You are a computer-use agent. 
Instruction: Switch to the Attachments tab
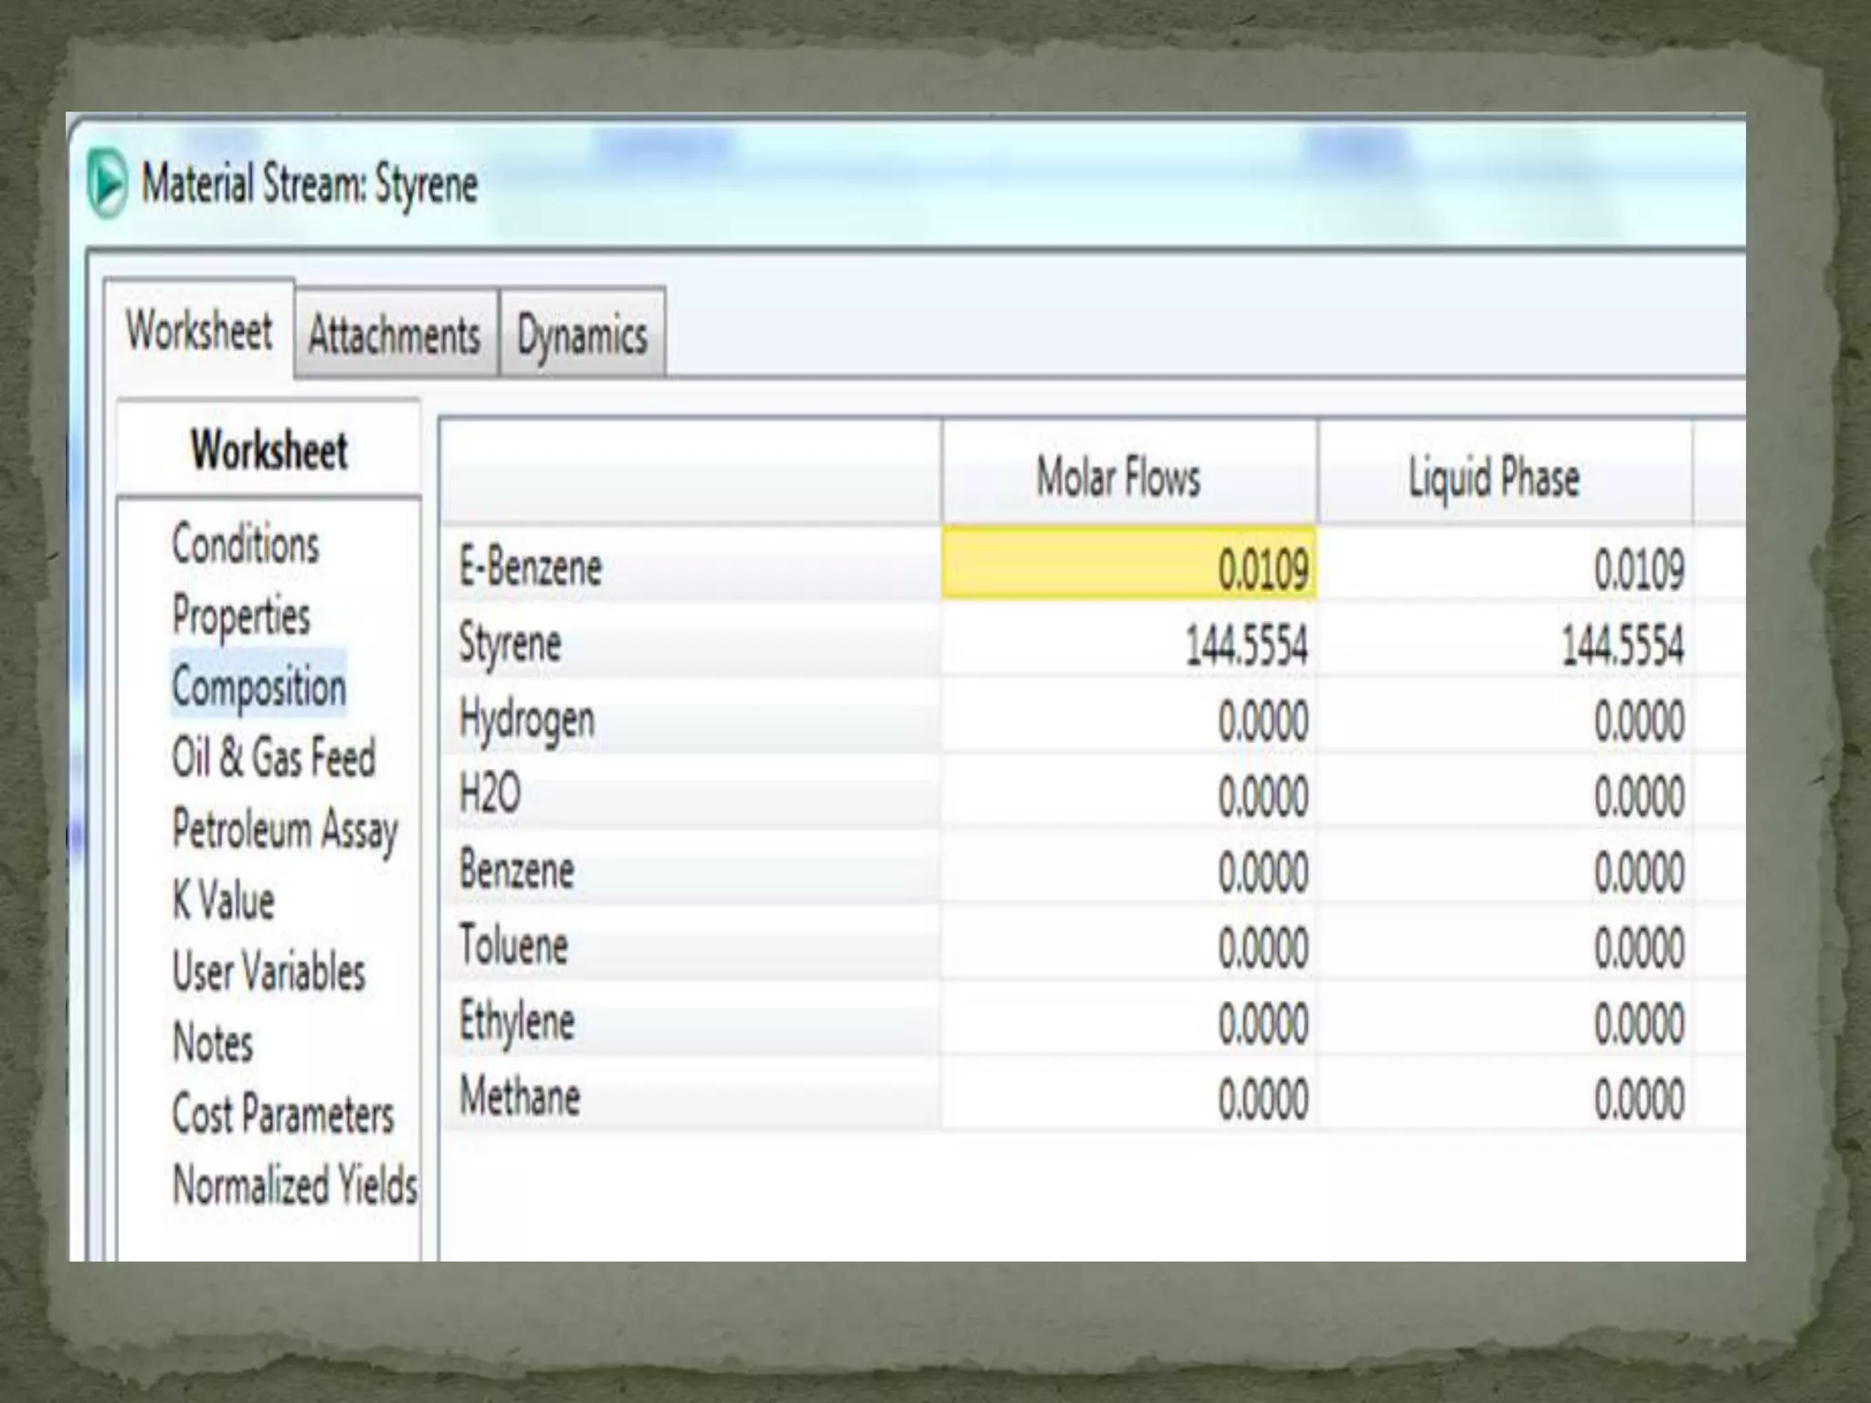point(395,334)
